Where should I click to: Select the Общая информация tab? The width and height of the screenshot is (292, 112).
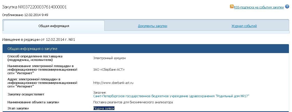pyautogui.click(x=54, y=26)
